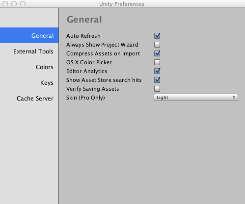Minimize the Unity Preferences window
The height and width of the screenshot is (204, 245).
point(14,3)
